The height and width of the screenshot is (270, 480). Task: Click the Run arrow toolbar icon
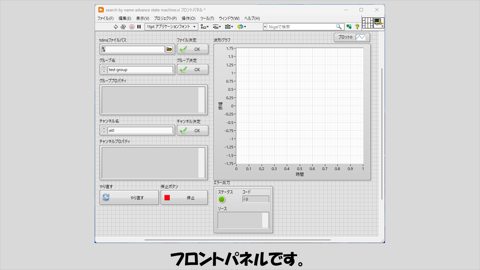tap(116, 27)
